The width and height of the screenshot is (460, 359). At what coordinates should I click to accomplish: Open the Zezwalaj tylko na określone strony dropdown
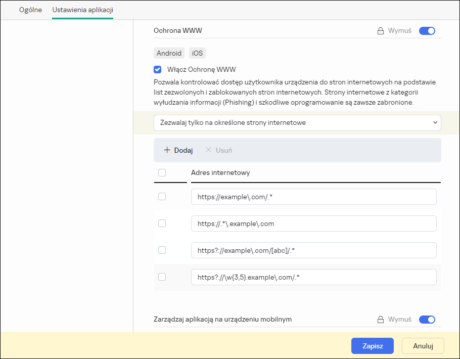coord(297,122)
